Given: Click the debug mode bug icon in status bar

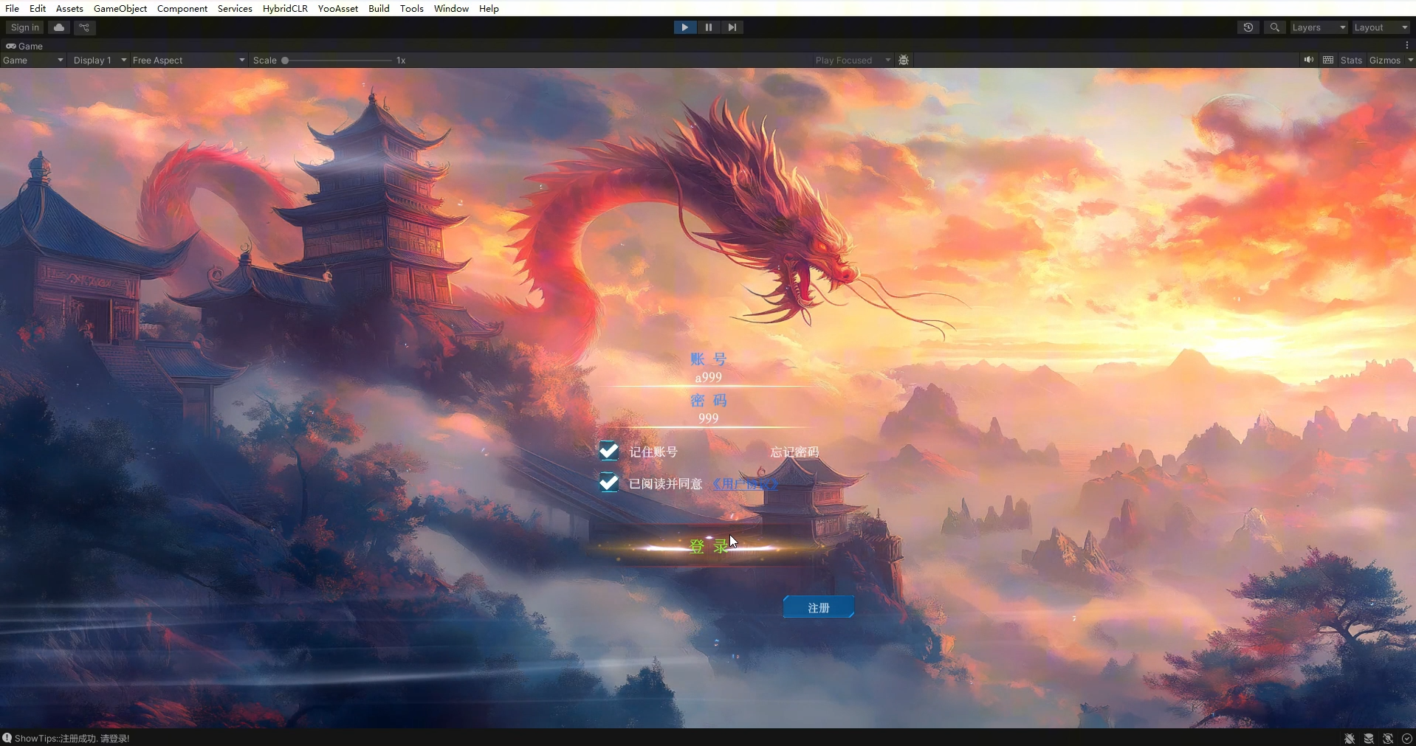Looking at the screenshot, I should coord(1350,738).
